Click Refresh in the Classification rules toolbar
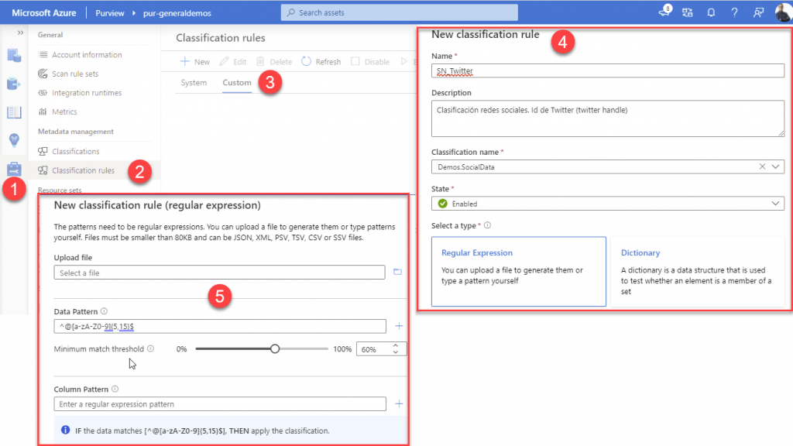The image size is (793, 446). coord(321,61)
